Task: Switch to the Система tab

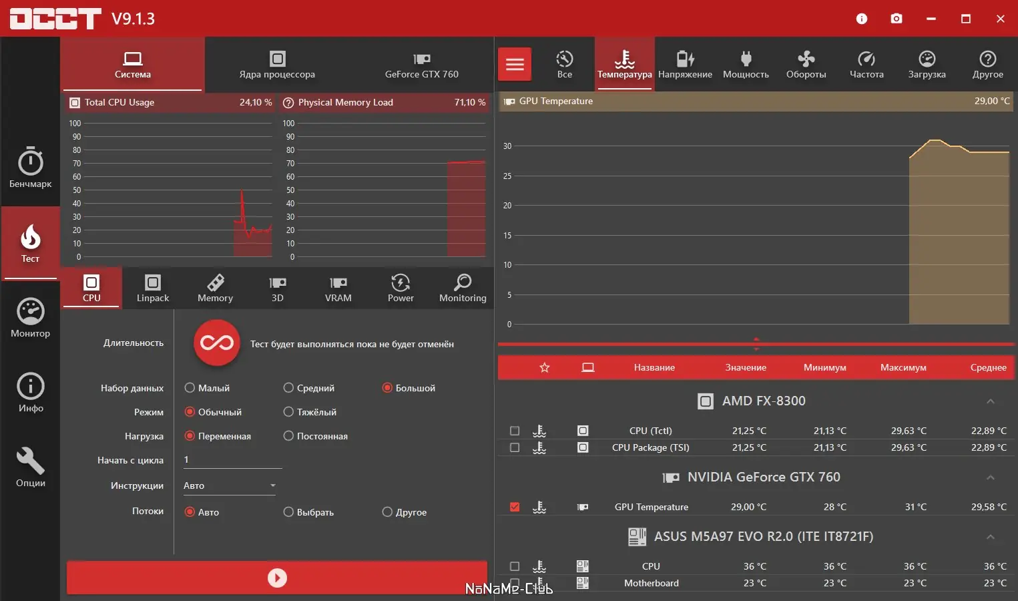Action: coord(132,64)
